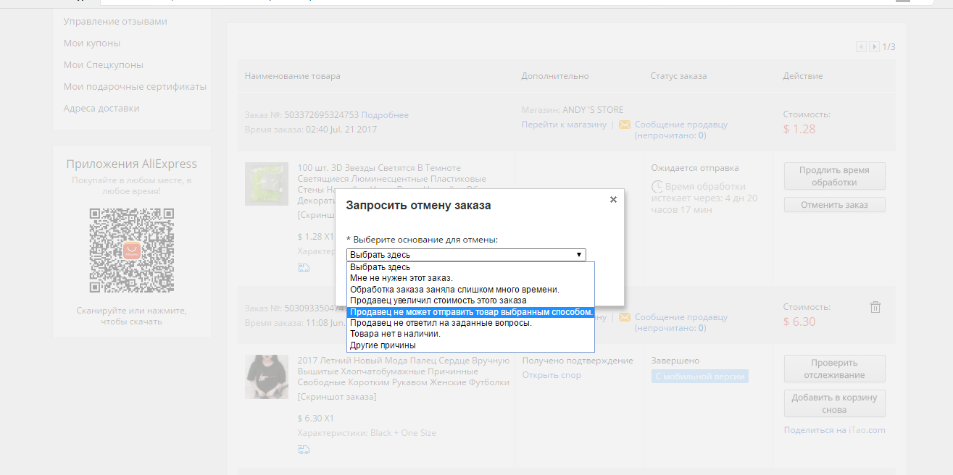Choose 'Продавец не ответил на заданные вопросы'
The width and height of the screenshot is (953, 475).
(441, 323)
